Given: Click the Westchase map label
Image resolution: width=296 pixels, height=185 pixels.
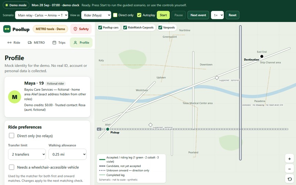Looking at the screenshot, I should pos(142,90).
